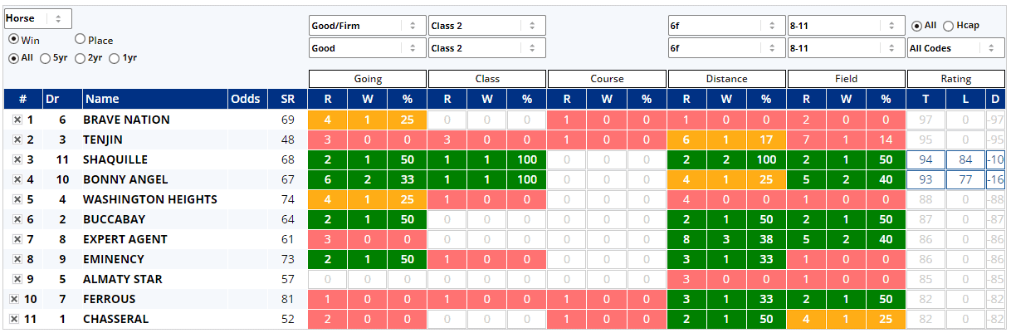
Task: Remove Shaquille with the row X icon
Action: 17,159
